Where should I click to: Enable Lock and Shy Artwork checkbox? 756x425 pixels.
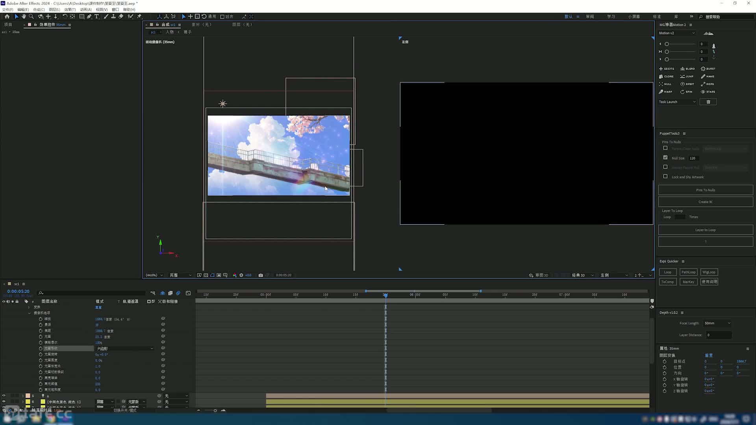665,176
